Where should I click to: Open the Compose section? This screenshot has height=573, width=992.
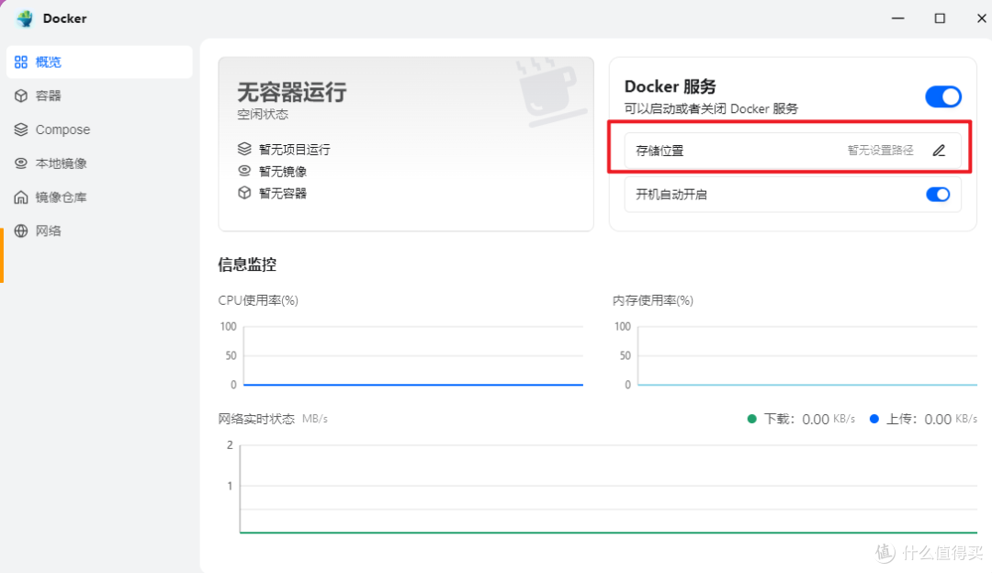click(x=99, y=129)
